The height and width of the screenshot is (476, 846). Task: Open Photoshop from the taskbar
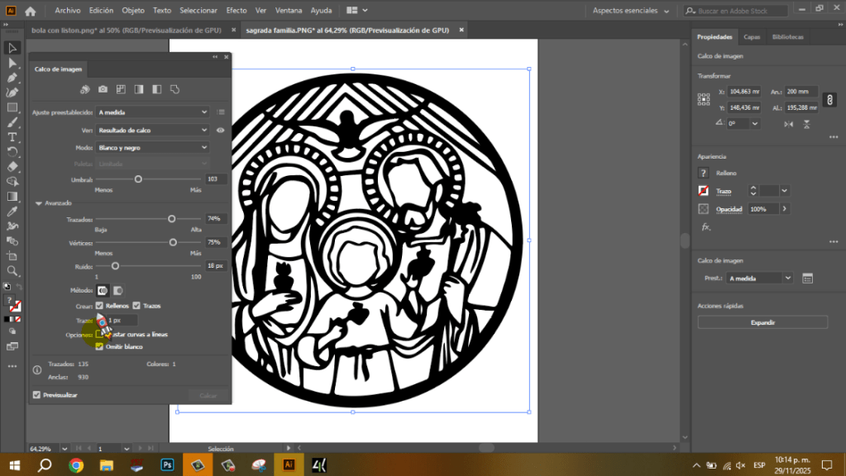(167, 464)
